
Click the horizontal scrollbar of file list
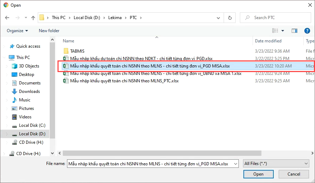point(162,153)
